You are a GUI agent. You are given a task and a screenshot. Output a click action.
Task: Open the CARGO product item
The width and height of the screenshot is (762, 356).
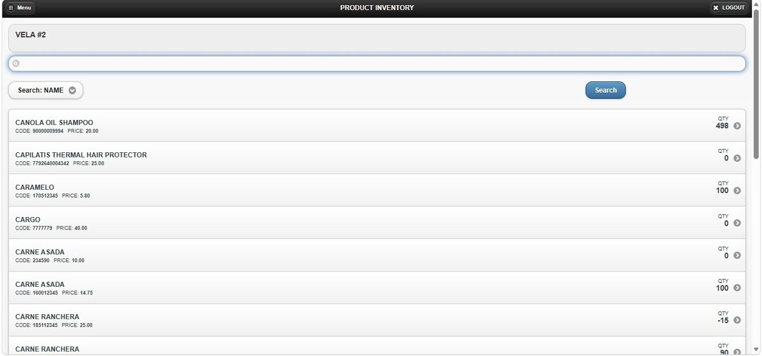[377, 223]
